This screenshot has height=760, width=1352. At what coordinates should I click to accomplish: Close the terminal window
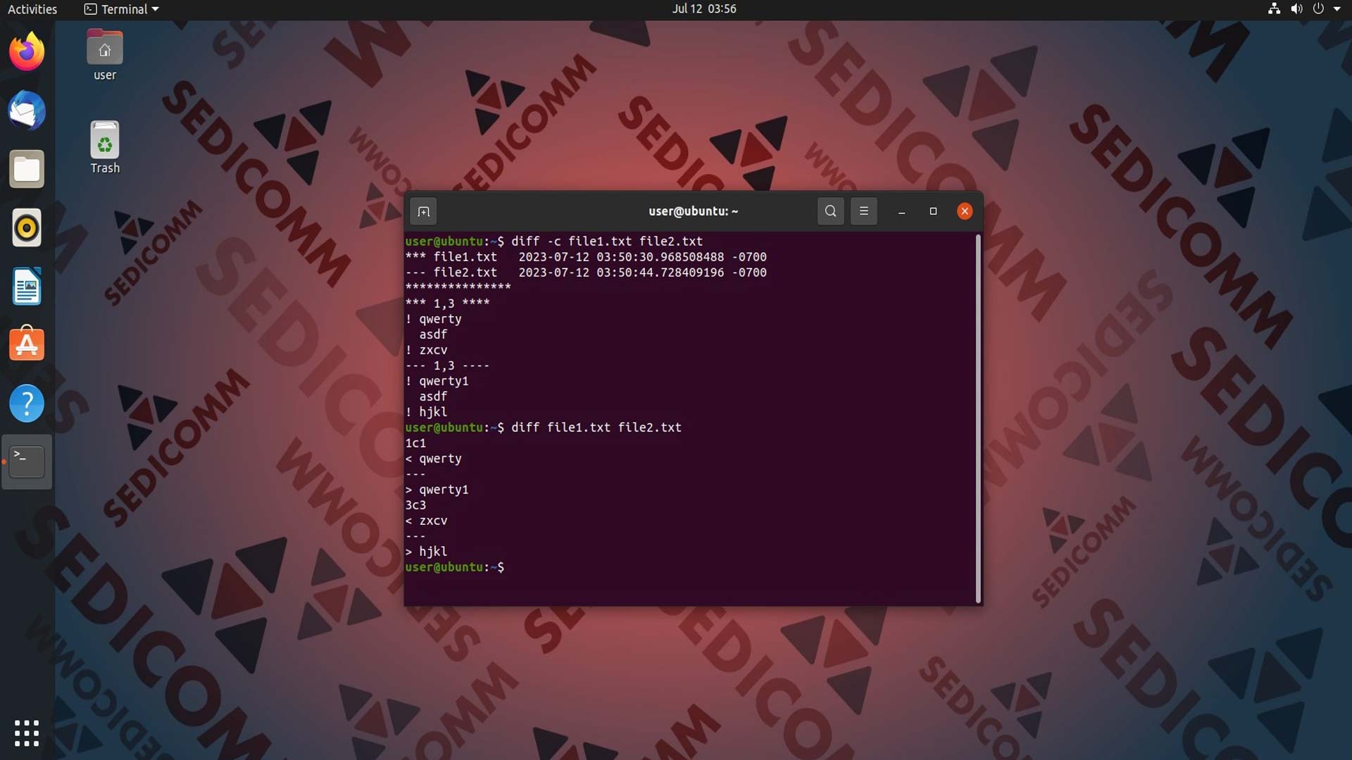click(965, 211)
